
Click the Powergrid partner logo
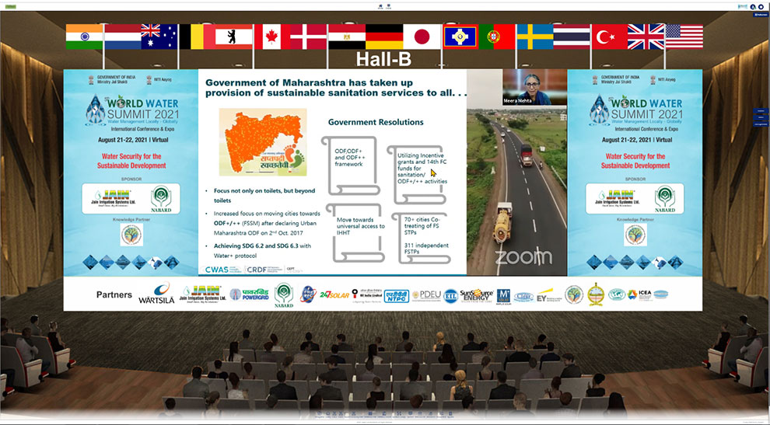tap(250, 294)
